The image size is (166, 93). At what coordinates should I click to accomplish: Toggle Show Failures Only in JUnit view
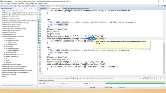pyautogui.click(x=144, y=78)
